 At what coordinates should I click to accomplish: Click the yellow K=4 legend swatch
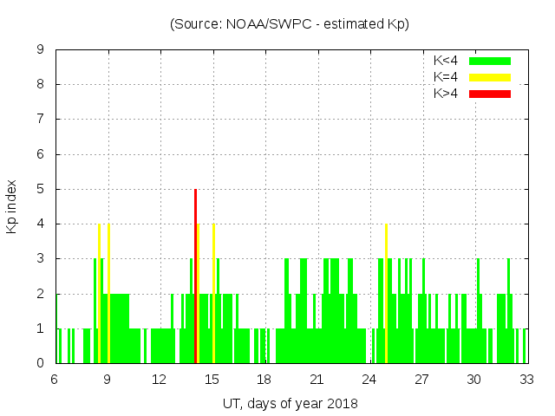click(x=490, y=77)
